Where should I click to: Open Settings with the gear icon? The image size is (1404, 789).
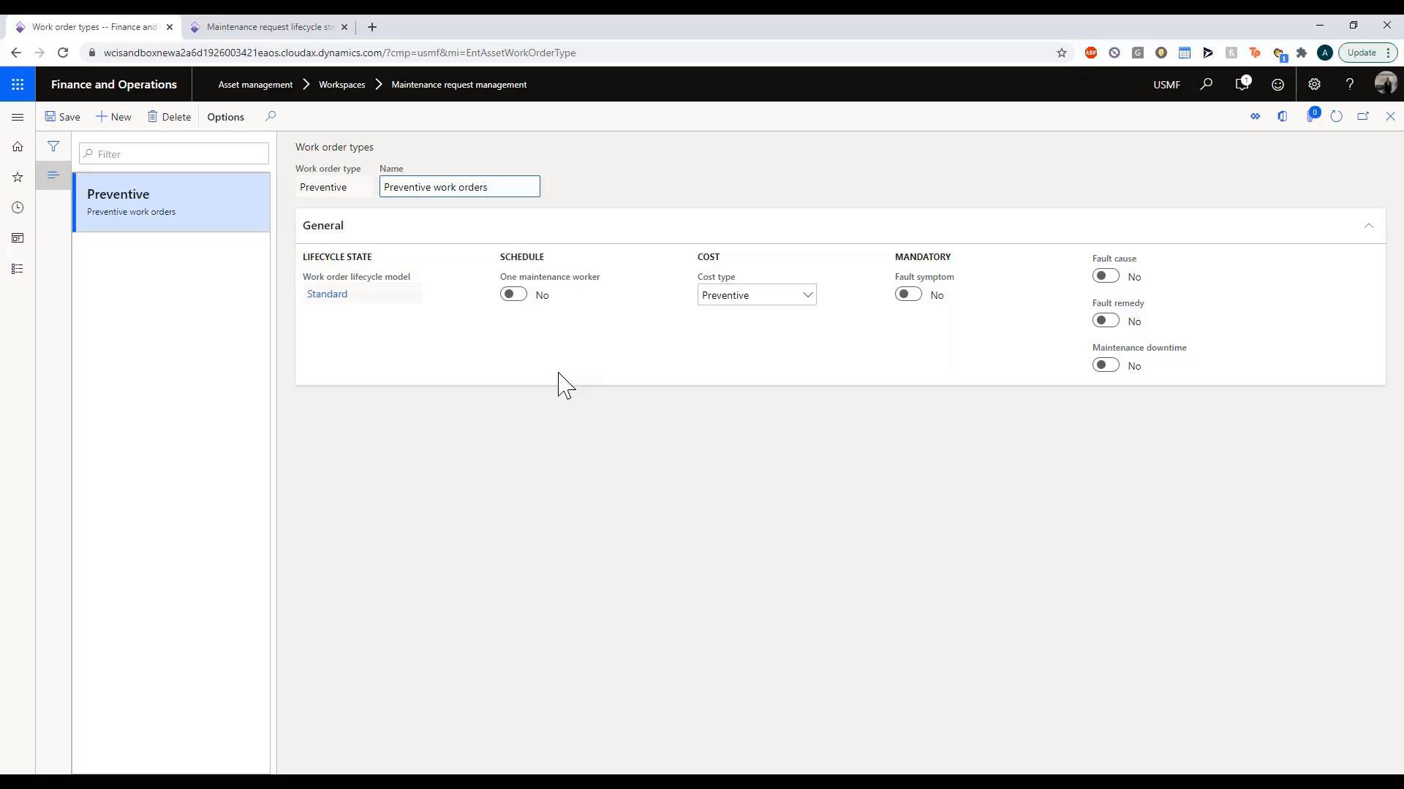[1315, 84]
